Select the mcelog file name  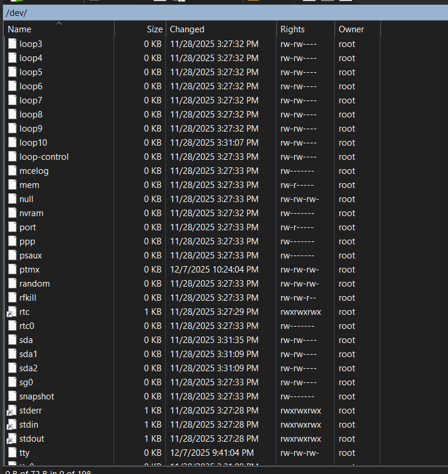pyautogui.click(x=34, y=171)
